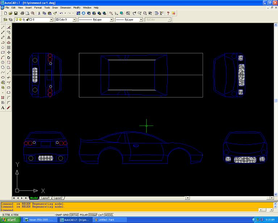The image size is (278, 223).
Task: Toggle layer 0 on/off lightbulb
Action: pyautogui.click(x=17, y=20)
